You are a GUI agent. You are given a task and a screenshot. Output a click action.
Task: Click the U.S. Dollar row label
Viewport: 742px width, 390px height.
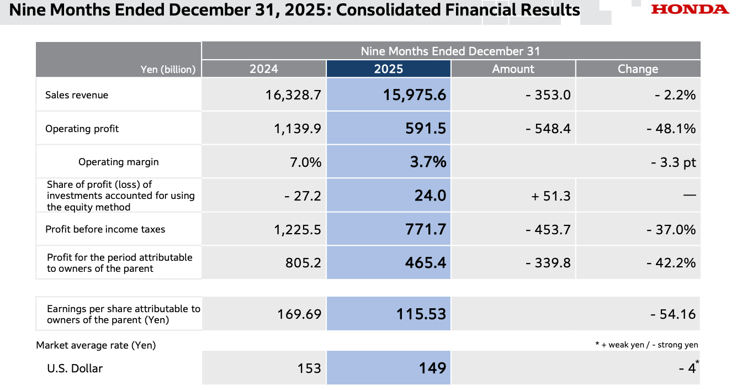pyautogui.click(x=75, y=368)
